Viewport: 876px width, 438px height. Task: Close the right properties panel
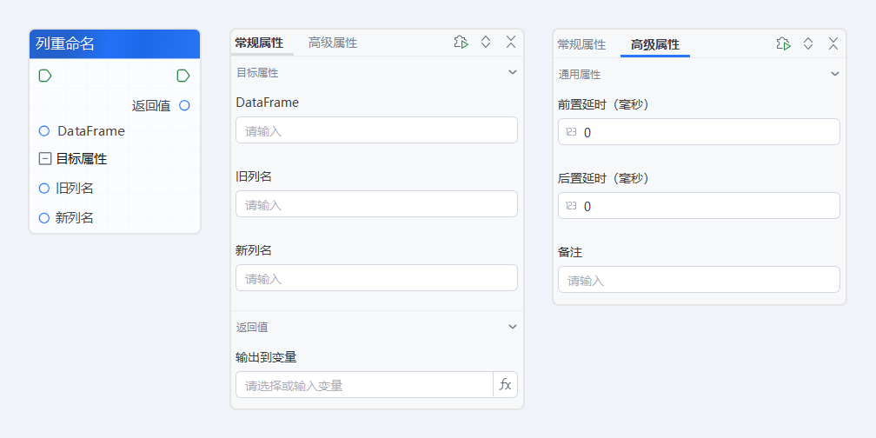pyautogui.click(x=833, y=43)
